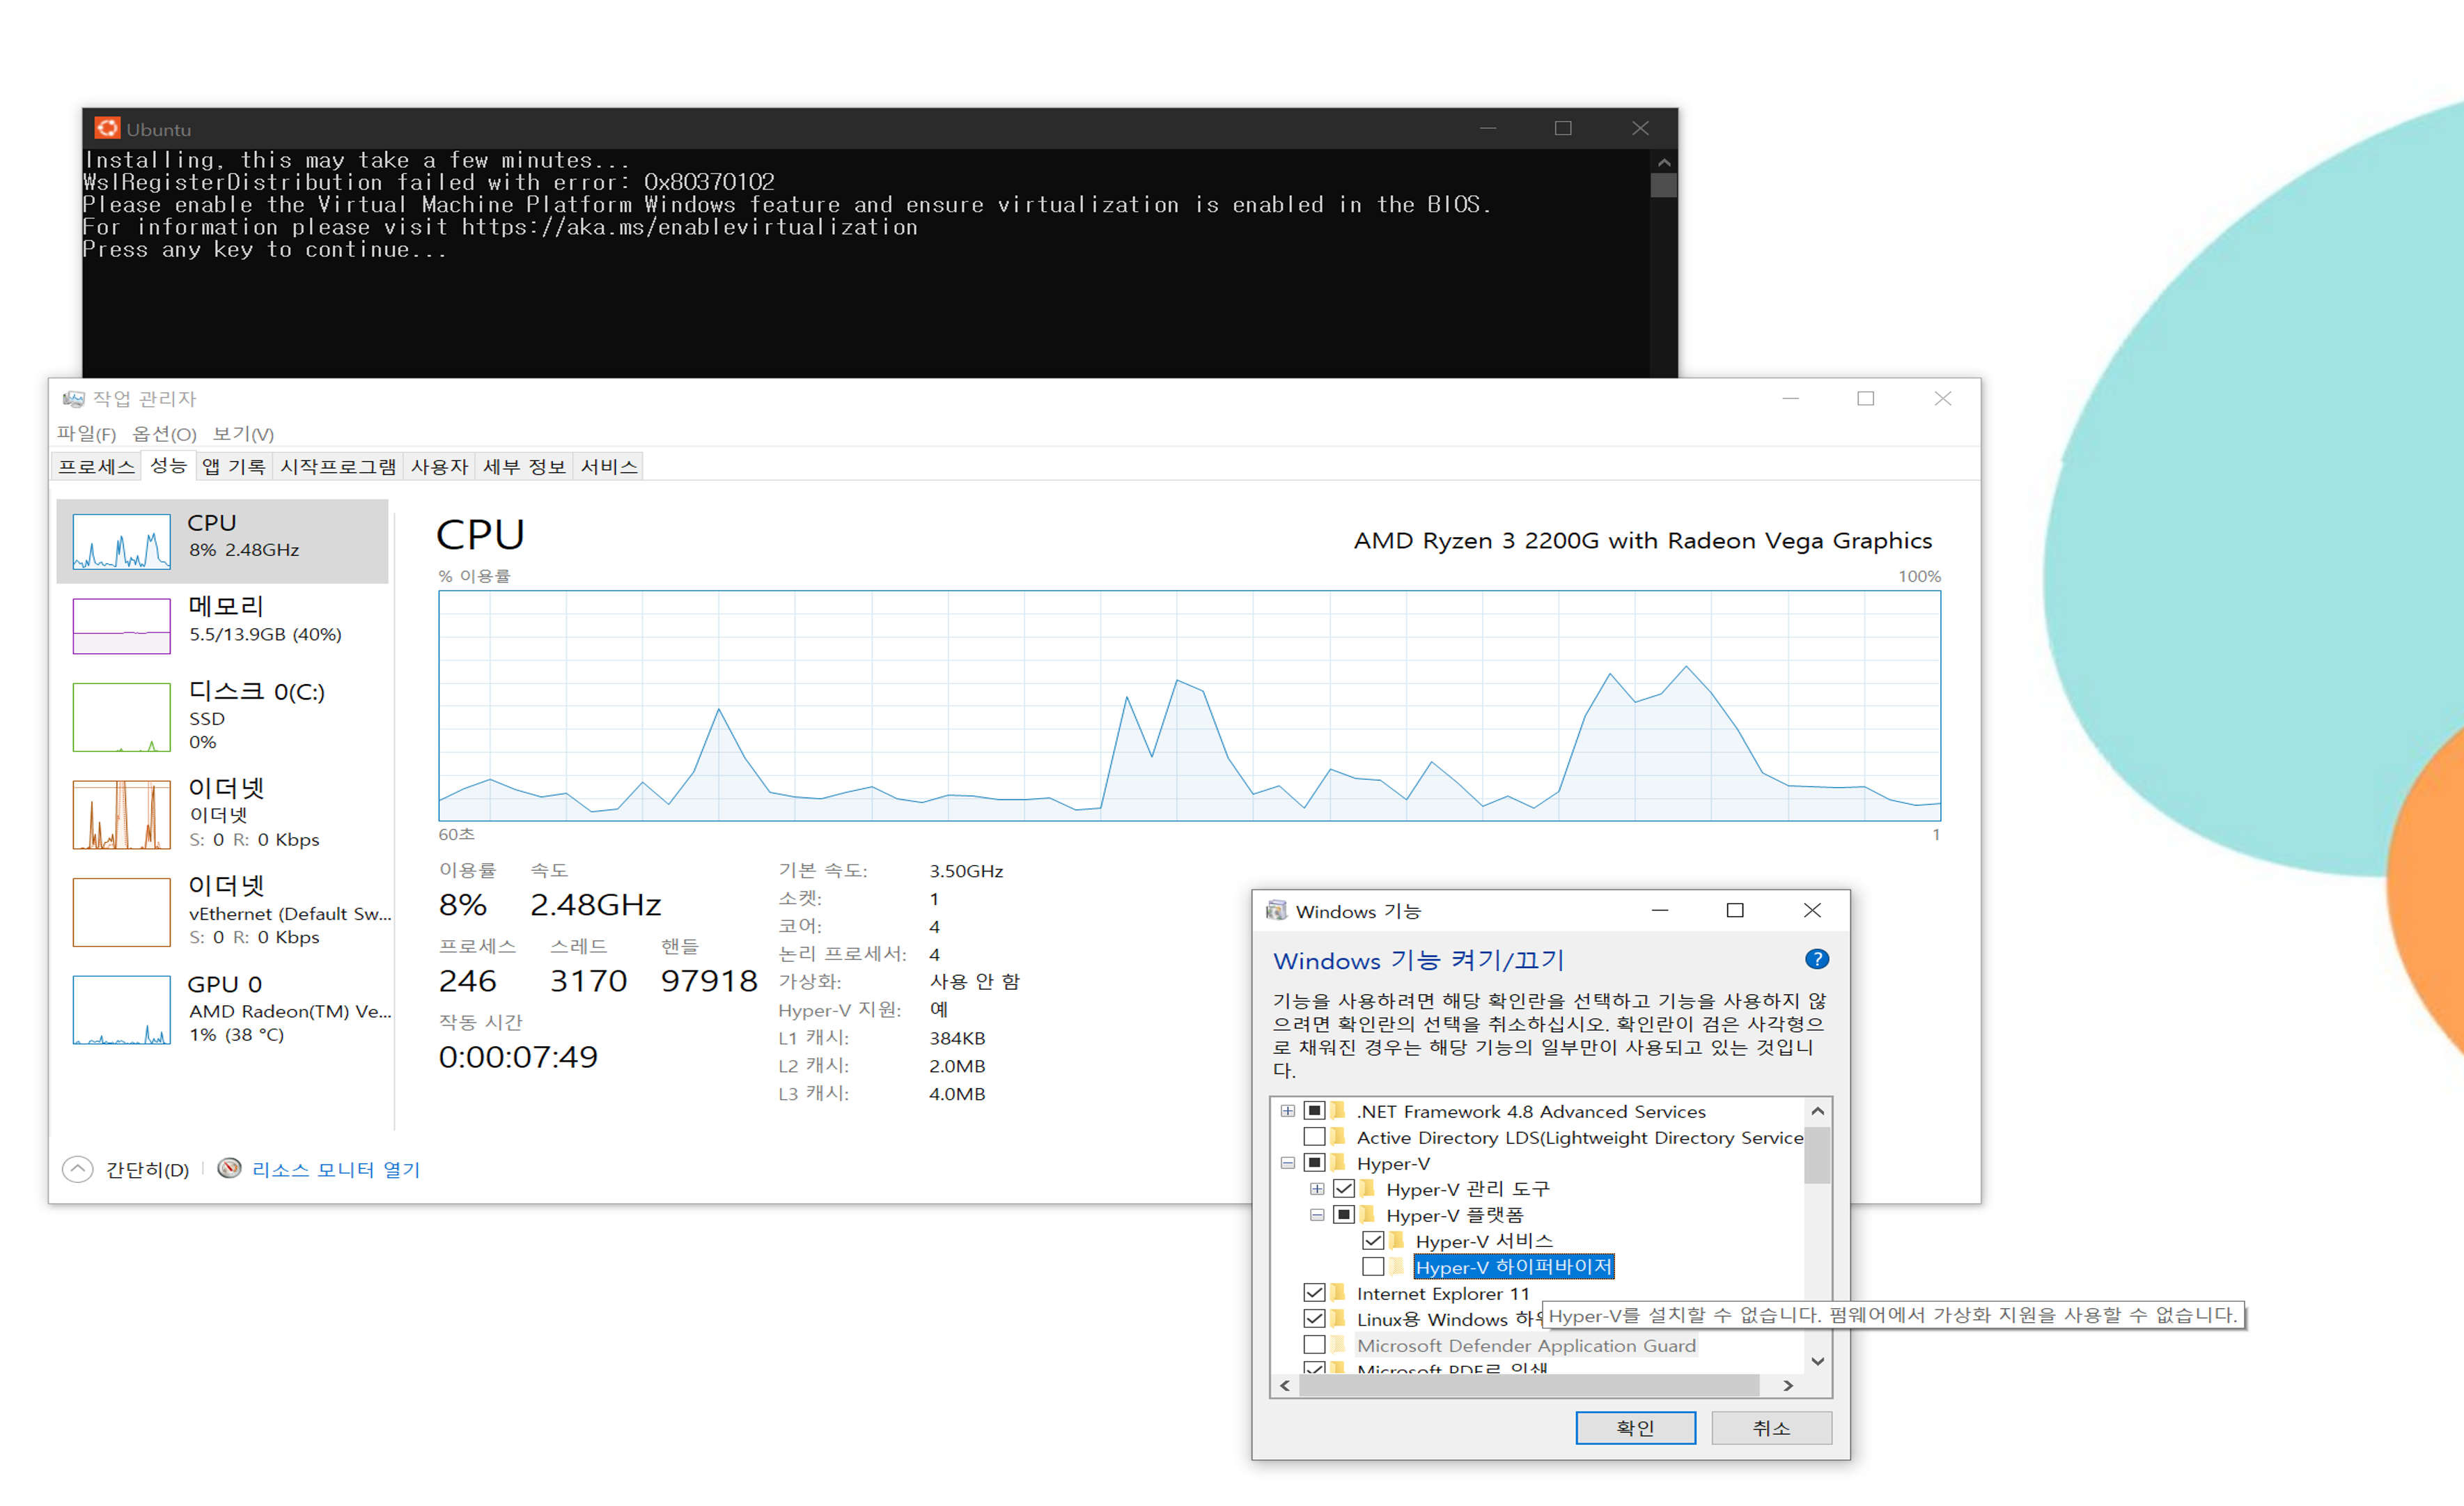Check the Hyper-V 하이퍼바이저 checkbox
Image resolution: width=2464 pixels, height=1506 pixels.
coord(1373,1266)
